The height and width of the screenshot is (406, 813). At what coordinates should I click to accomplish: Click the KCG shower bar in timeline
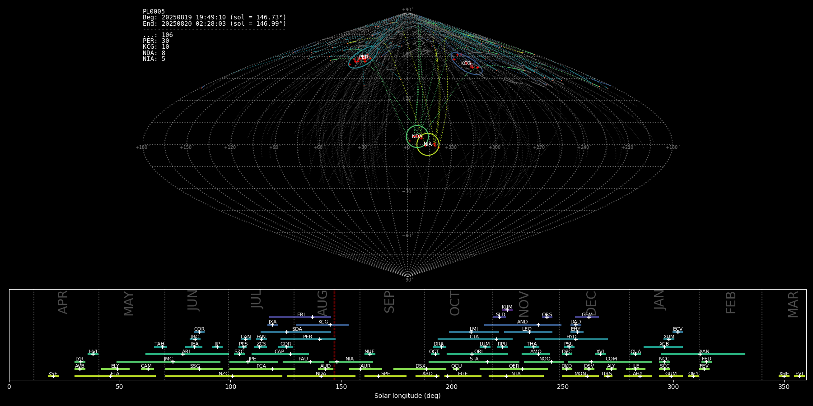coord(322,325)
